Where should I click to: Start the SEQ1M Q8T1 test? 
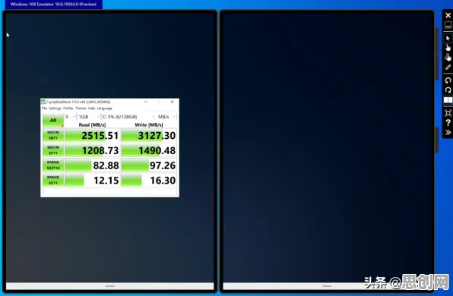pyautogui.click(x=53, y=135)
